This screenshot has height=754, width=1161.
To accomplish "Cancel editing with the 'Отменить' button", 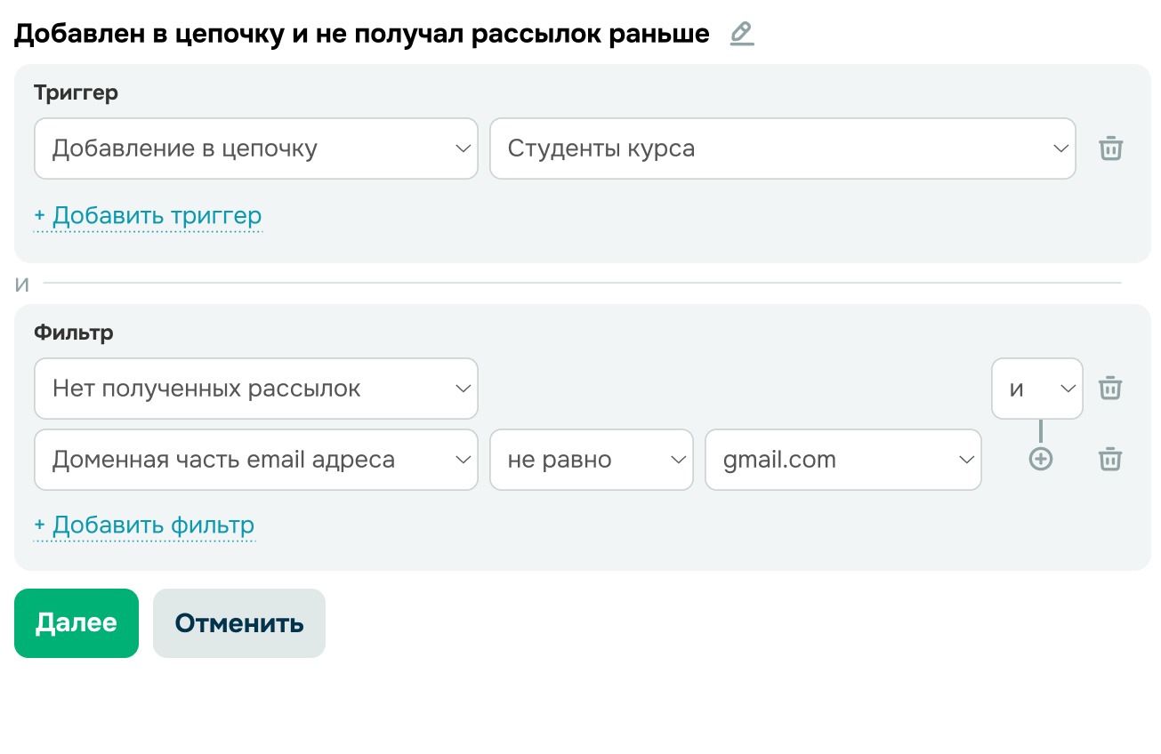I will click(x=238, y=622).
